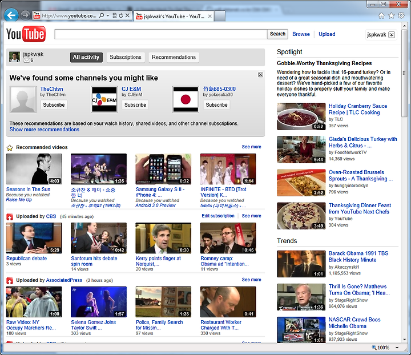Focus the YouTube search input field
The height and width of the screenshot is (355, 411).
[x=161, y=34]
